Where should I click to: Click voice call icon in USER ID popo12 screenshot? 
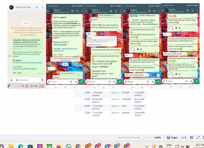pyautogui.click(x=78, y=11)
